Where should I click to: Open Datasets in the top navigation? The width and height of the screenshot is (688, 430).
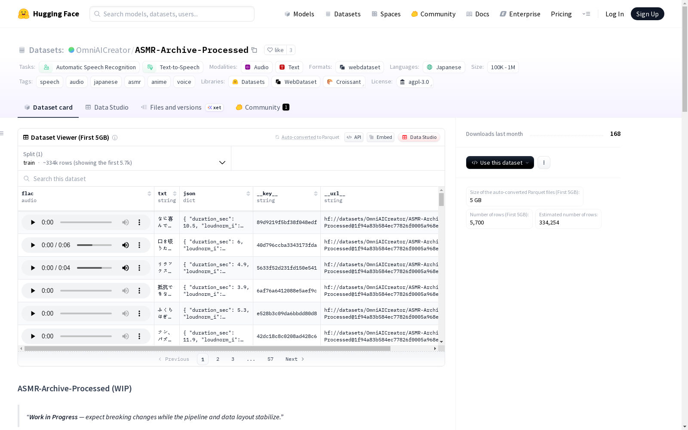coord(343,14)
